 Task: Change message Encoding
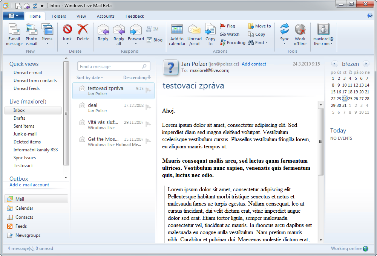click(233, 43)
